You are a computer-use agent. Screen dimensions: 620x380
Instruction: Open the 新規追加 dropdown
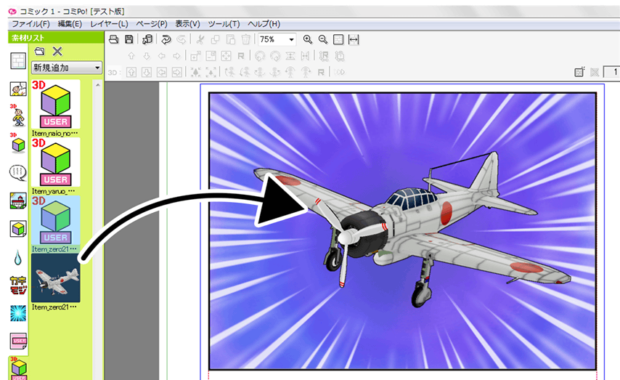(x=67, y=68)
